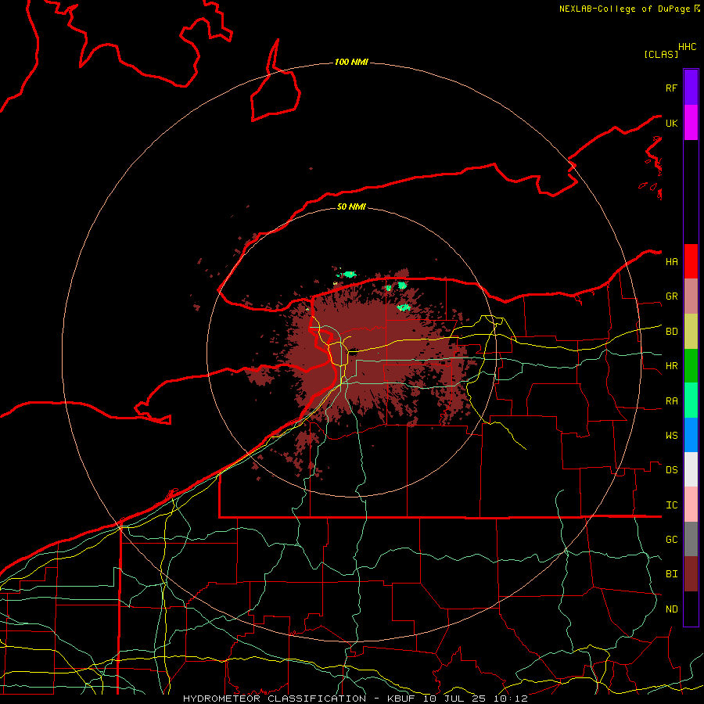Click the UK legend label
The width and height of the screenshot is (704, 704).
pos(672,124)
